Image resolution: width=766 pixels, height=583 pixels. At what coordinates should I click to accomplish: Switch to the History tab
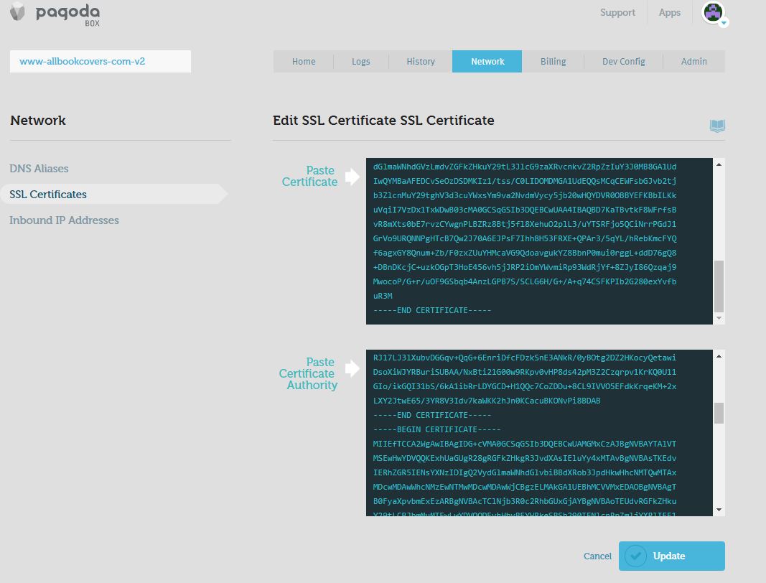pos(421,62)
